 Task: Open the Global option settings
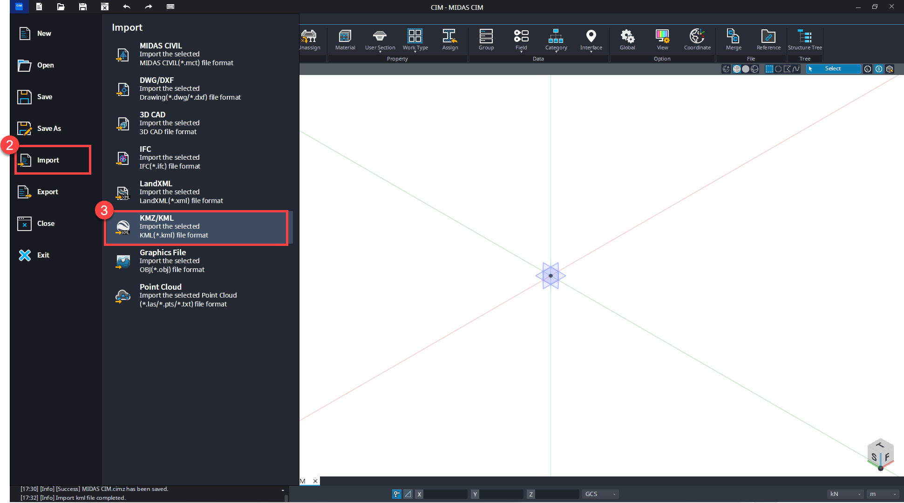coord(627,40)
